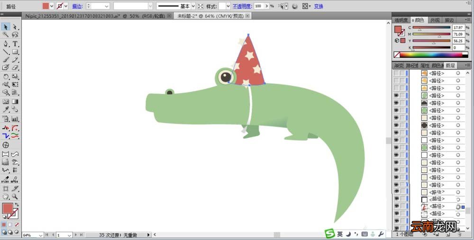
Task: Open the 64% zoom level dropdown
Action: 41,235
